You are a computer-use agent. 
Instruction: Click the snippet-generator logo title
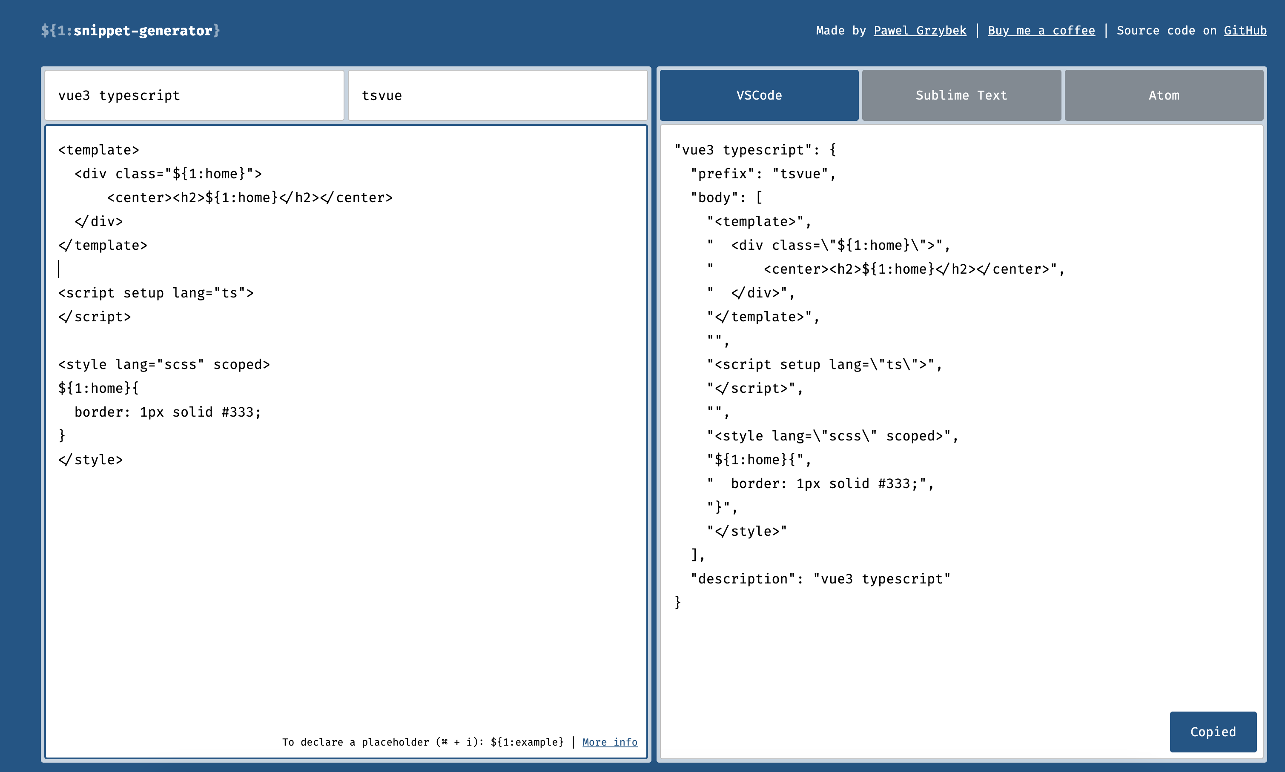point(131,31)
